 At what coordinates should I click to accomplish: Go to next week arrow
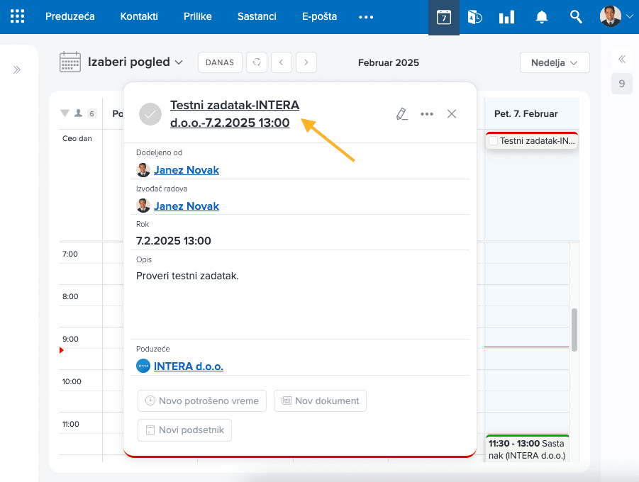coord(306,62)
